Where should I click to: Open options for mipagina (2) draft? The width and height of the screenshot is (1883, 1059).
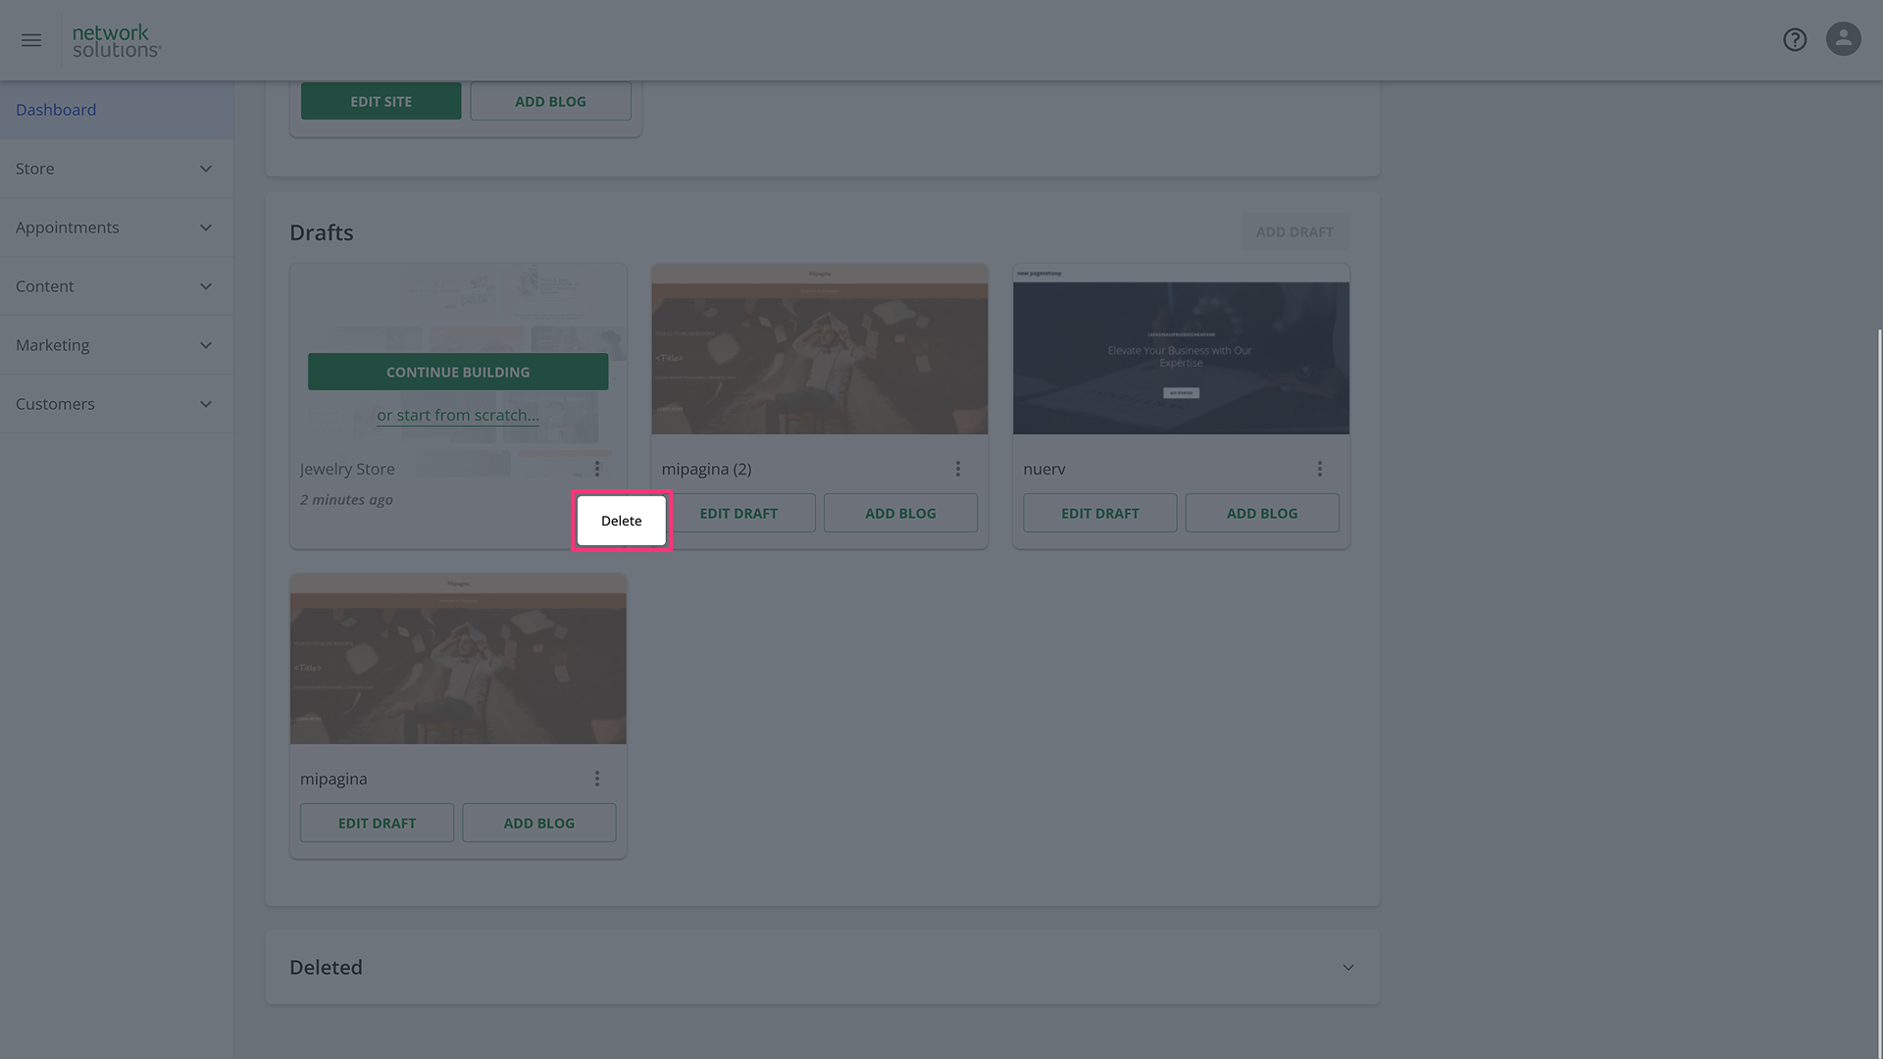pyautogui.click(x=958, y=469)
